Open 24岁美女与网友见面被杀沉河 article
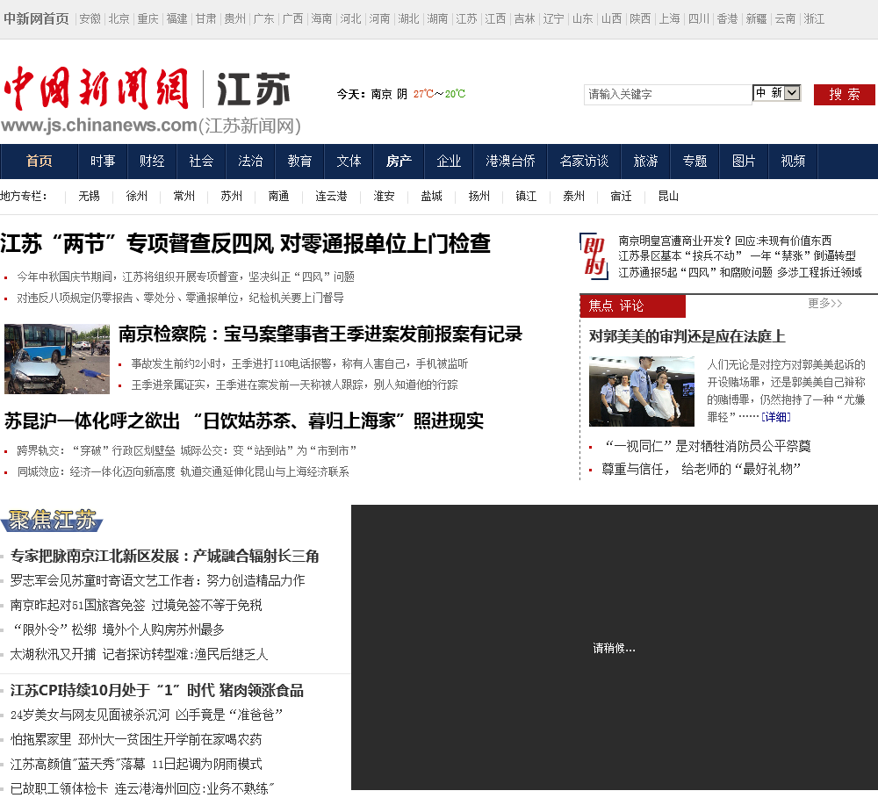878x798 pixels. pos(146,715)
